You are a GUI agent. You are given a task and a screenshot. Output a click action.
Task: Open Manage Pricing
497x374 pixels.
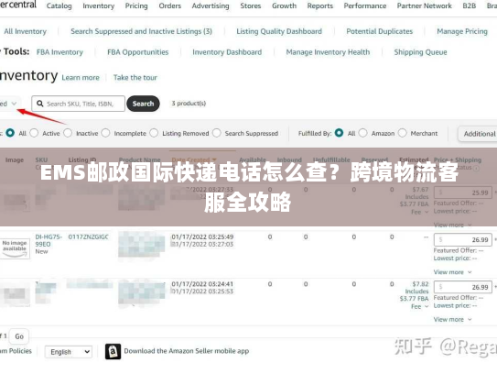[x=462, y=31]
